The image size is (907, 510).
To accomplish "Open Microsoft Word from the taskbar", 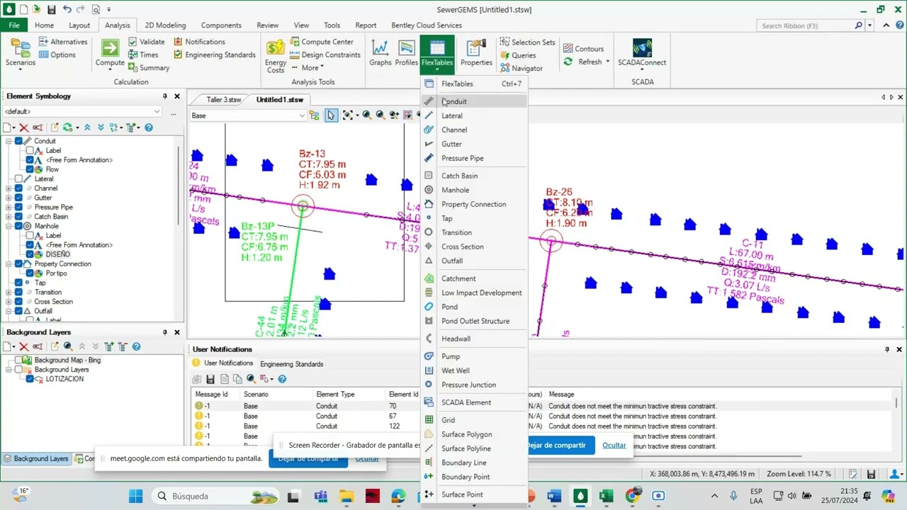I will 554,496.
